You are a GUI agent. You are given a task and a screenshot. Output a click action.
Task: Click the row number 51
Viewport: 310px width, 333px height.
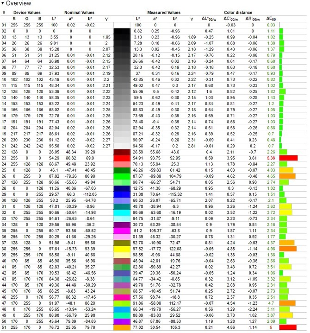(x=4, y=328)
